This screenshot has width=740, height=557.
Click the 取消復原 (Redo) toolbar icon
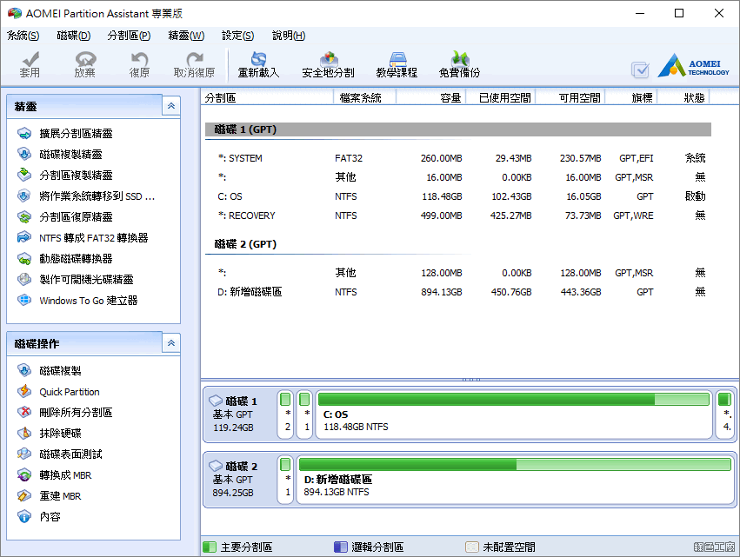pos(194,64)
